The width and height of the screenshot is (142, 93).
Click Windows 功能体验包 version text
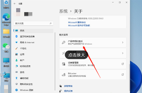[86, 18]
